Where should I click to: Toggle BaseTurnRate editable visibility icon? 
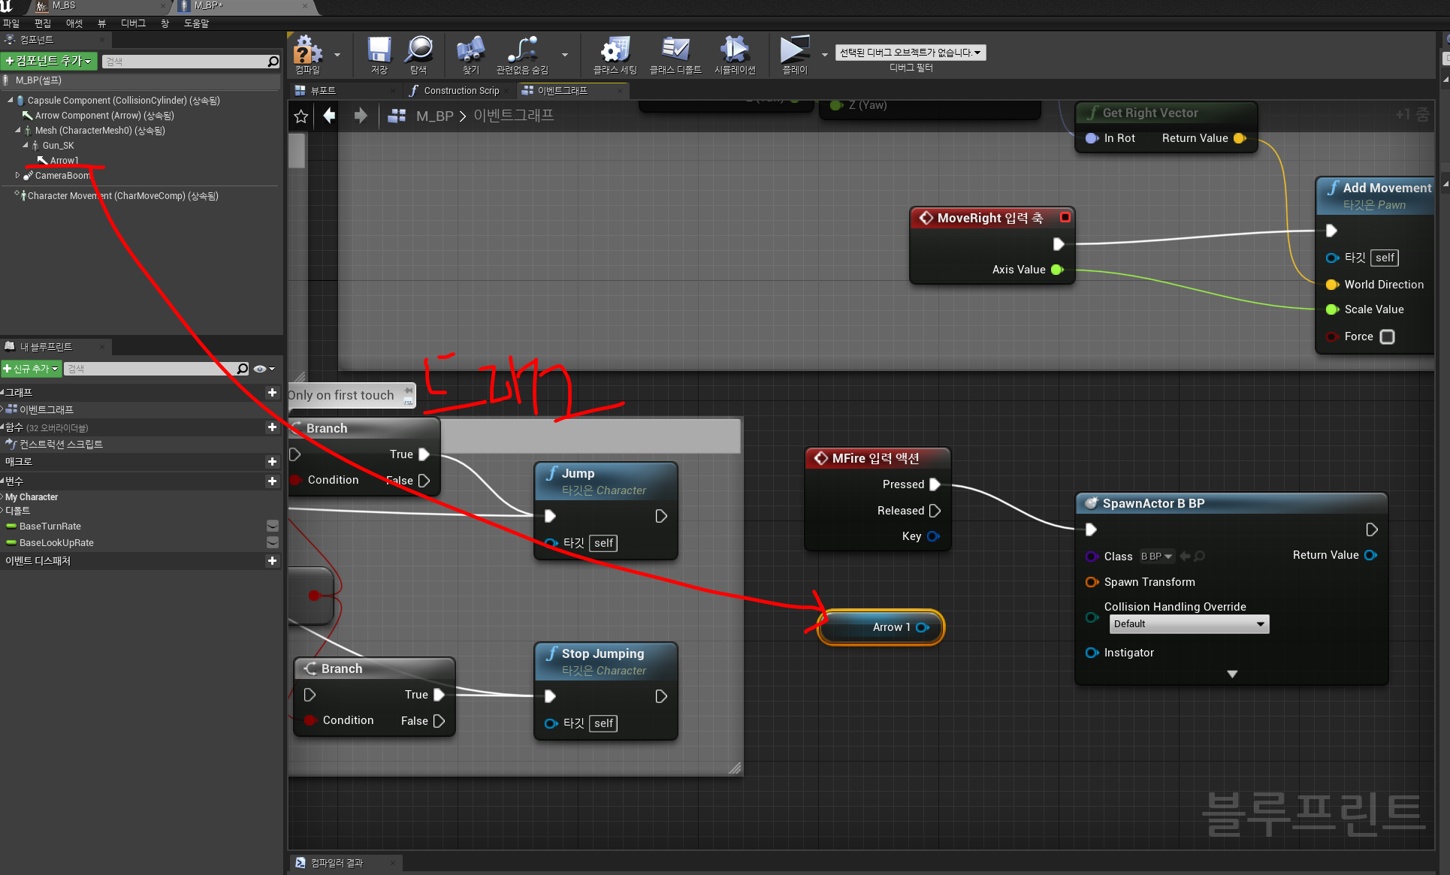(x=273, y=526)
